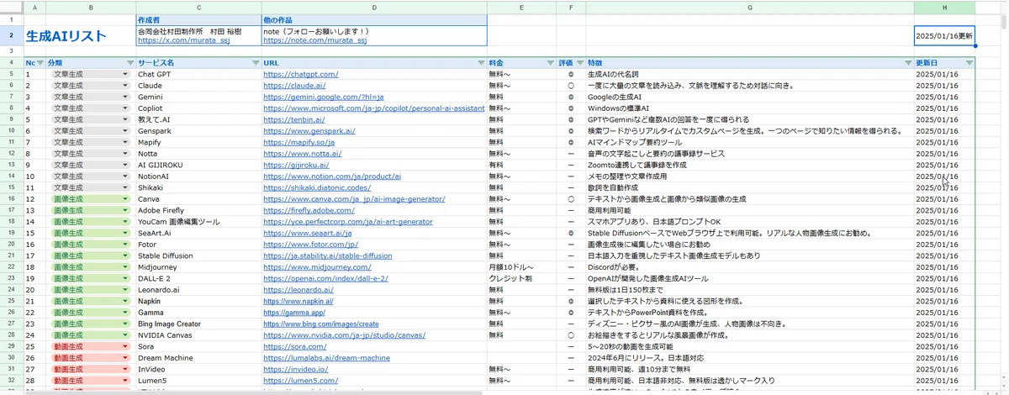Open the filter on the 特徴 column header

tap(907, 63)
